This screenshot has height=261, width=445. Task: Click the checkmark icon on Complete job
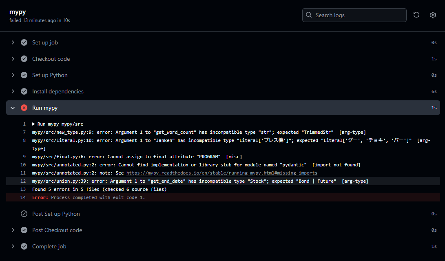pyautogui.click(x=24, y=246)
